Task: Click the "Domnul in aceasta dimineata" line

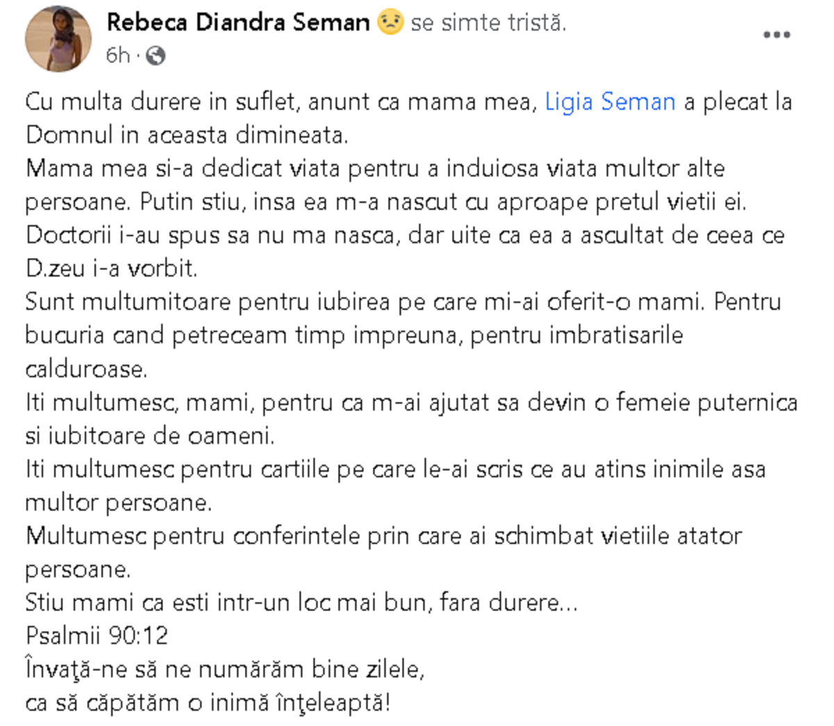Action: tap(187, 135)
